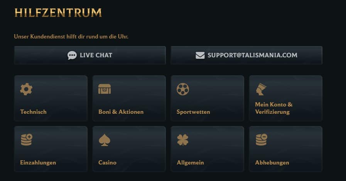Image resolution: width=346 pixels, height=181 pixels.
Task: Open the Abhebungen text label
Action: [x=272, y=163]
